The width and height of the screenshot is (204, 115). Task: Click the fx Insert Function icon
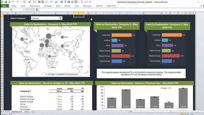point(37,10)
